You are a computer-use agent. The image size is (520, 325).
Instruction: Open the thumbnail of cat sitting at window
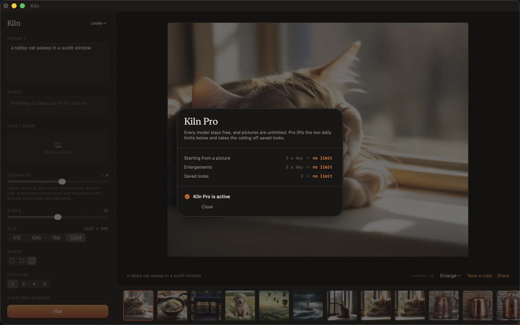coord(342,305)
